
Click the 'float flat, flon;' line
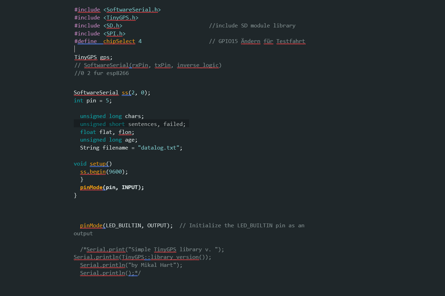[107, 132]
